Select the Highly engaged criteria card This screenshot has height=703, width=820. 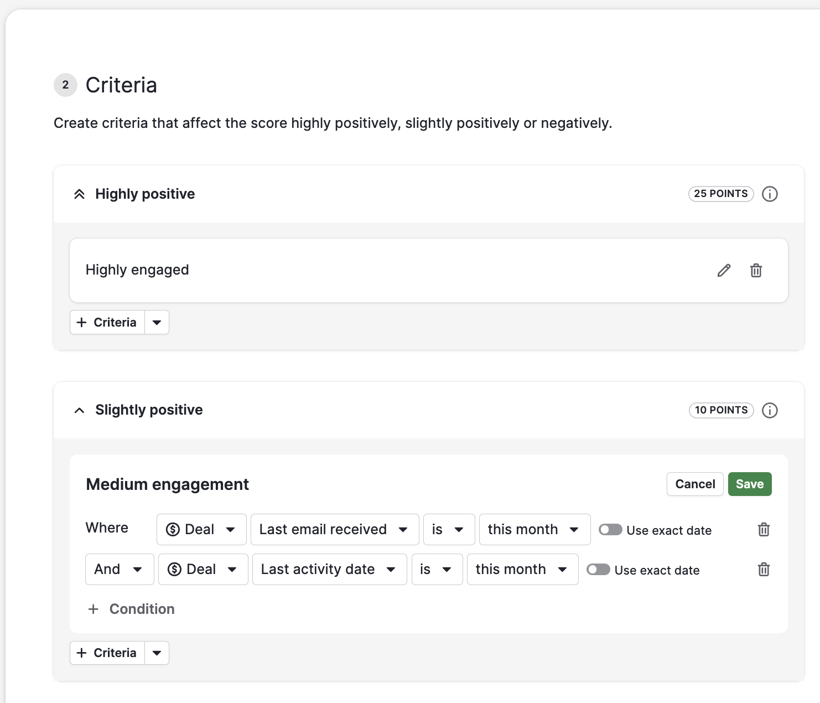[x=429, y=270]
